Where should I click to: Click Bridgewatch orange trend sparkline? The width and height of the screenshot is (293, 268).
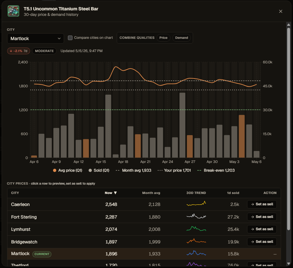[196, 241]
